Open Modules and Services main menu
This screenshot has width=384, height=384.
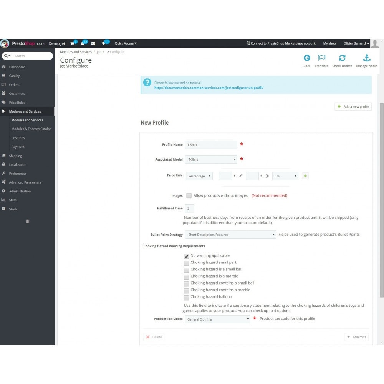(27, 111)
